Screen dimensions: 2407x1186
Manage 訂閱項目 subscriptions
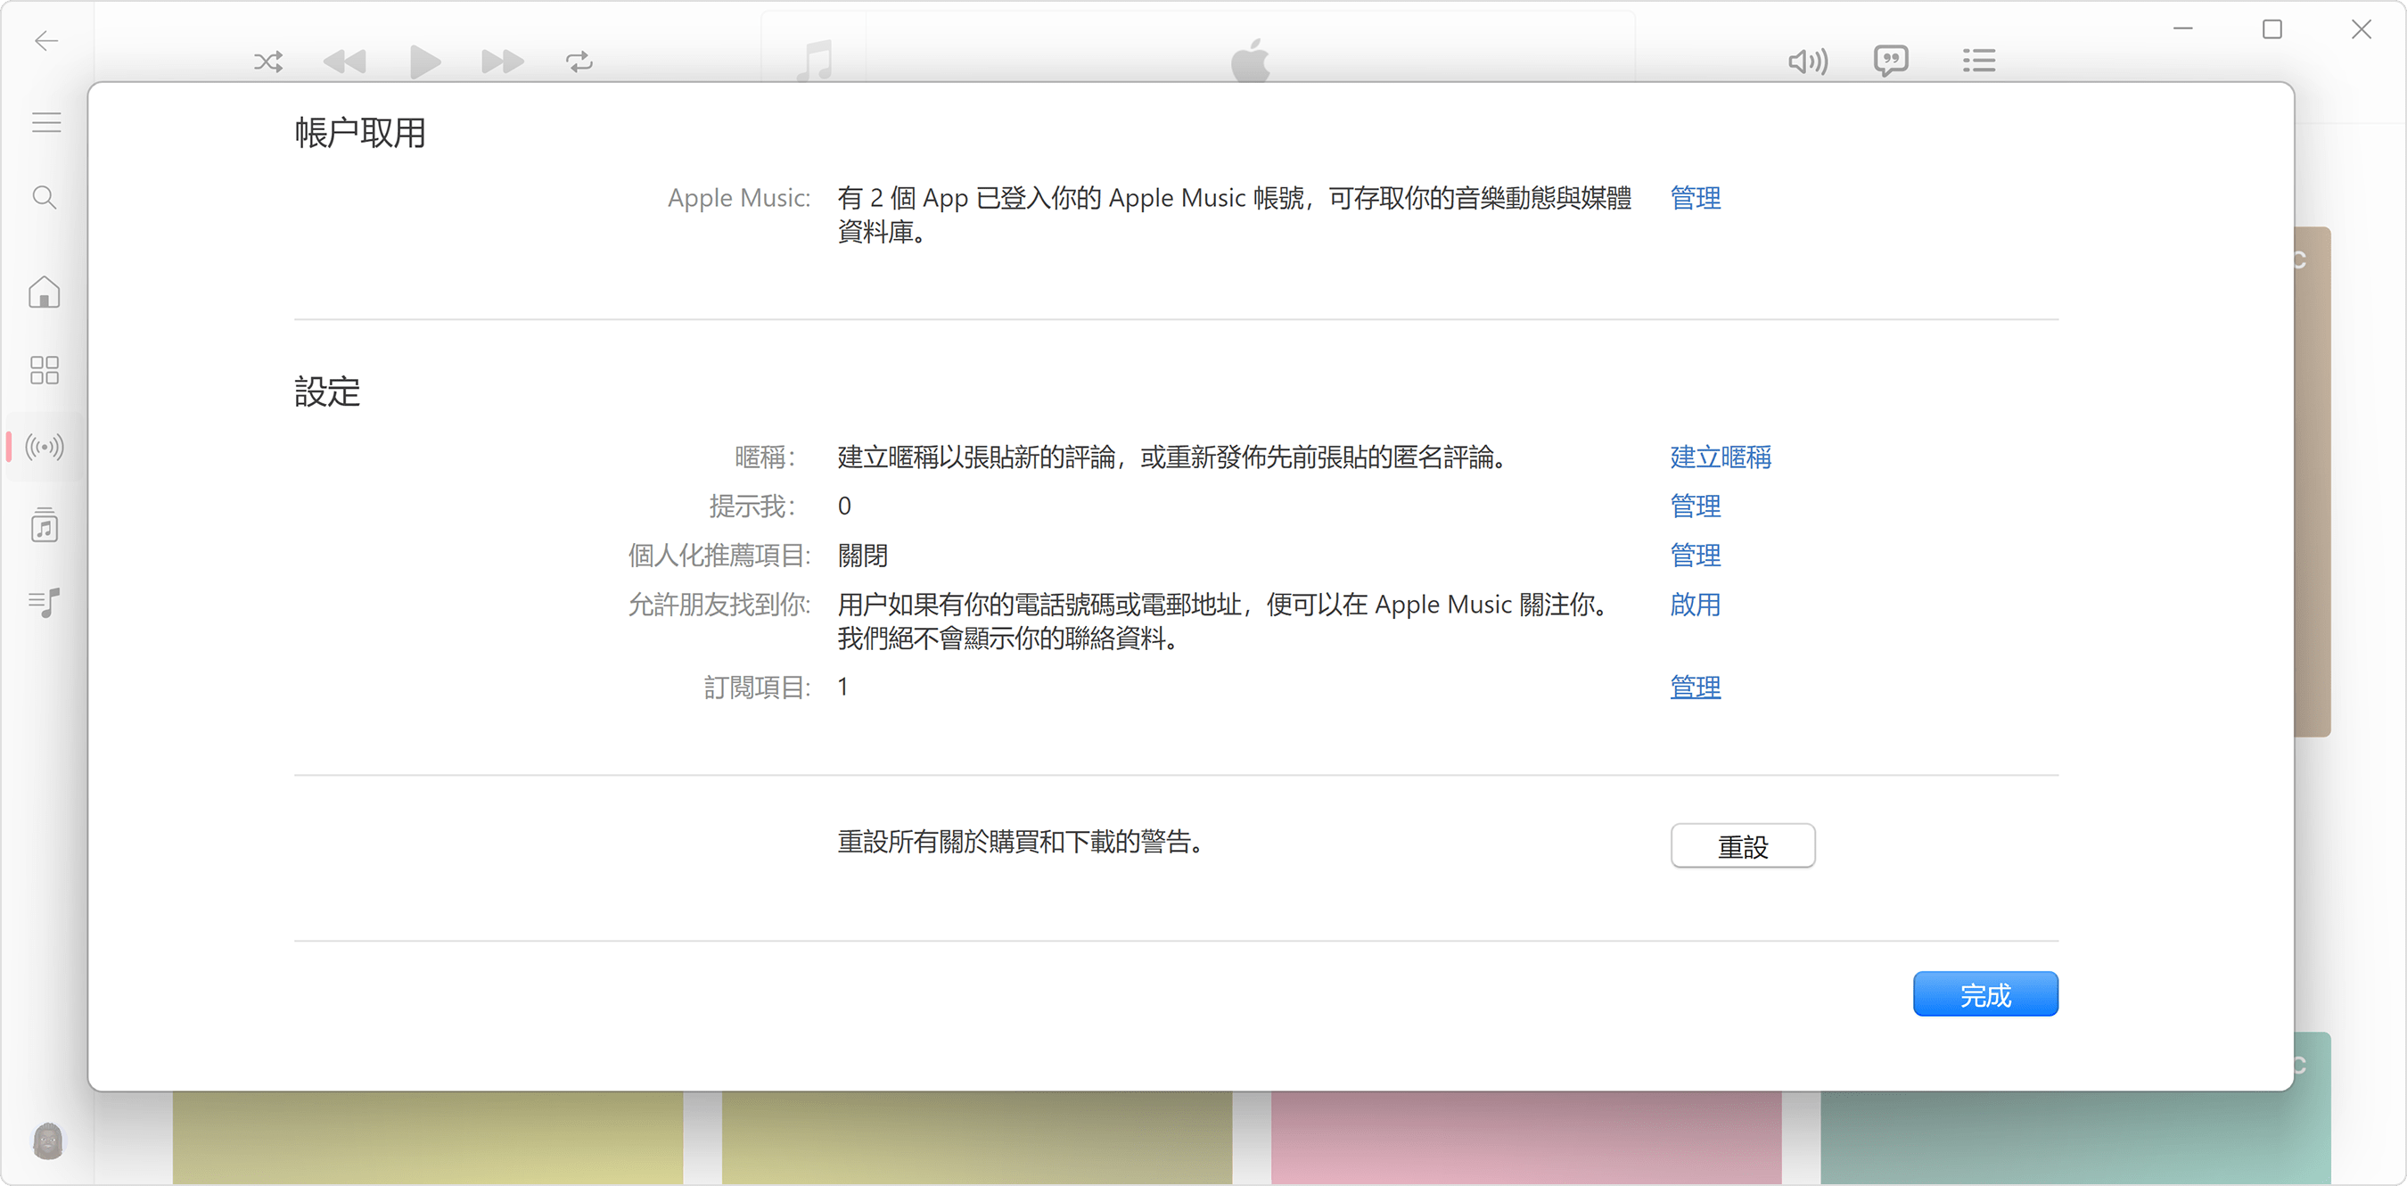pos(1695,688)
